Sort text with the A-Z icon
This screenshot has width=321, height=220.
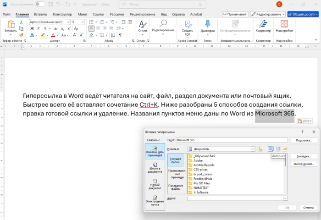tap(113, 35)
